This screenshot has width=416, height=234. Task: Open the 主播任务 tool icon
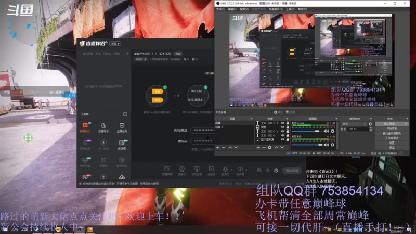(122, 127)
